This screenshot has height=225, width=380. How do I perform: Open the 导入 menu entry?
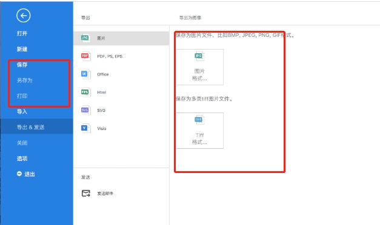[22, 111]
